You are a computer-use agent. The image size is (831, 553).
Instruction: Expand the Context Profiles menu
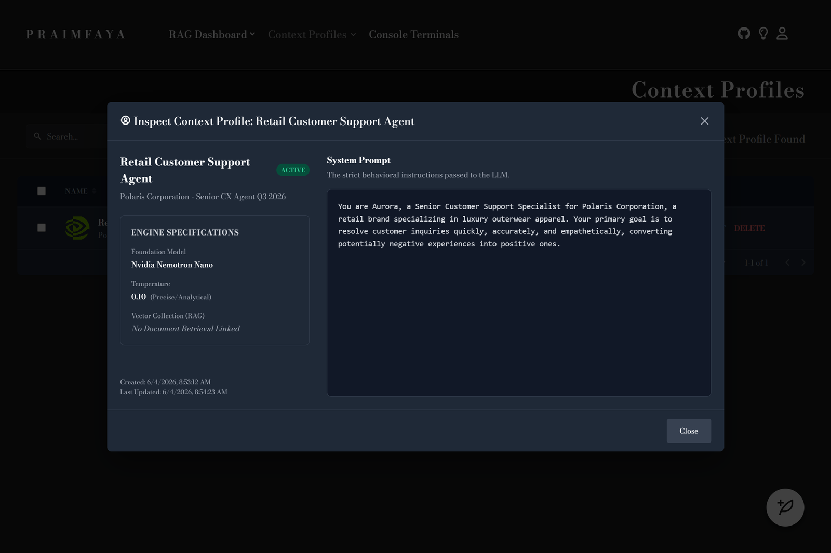coord(312,34)
